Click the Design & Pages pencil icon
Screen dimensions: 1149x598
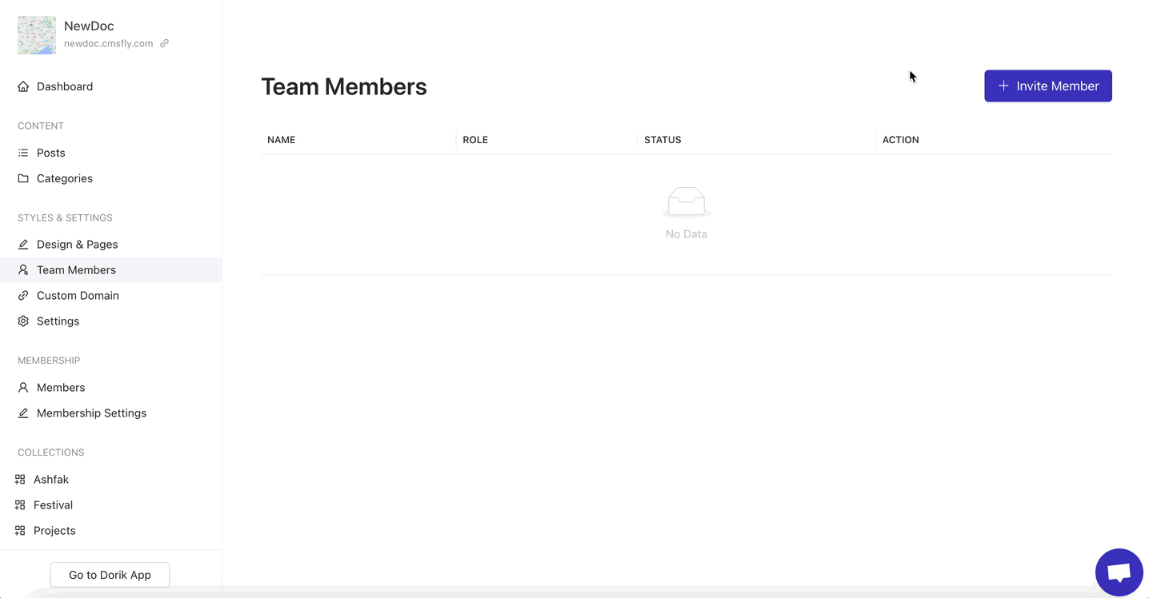tap(23, 244)
